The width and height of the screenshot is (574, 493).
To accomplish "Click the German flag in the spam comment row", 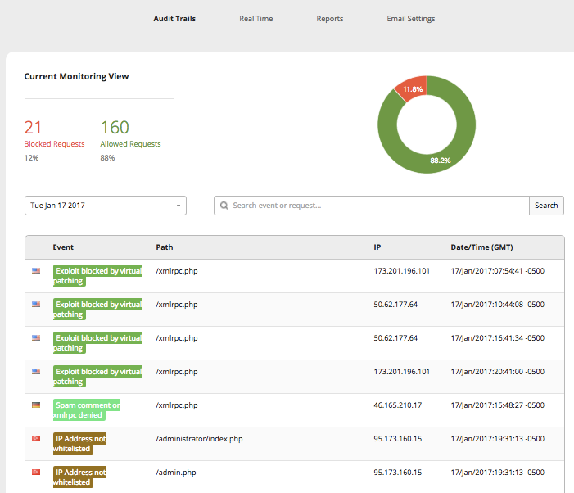I will tap(36, 405).
